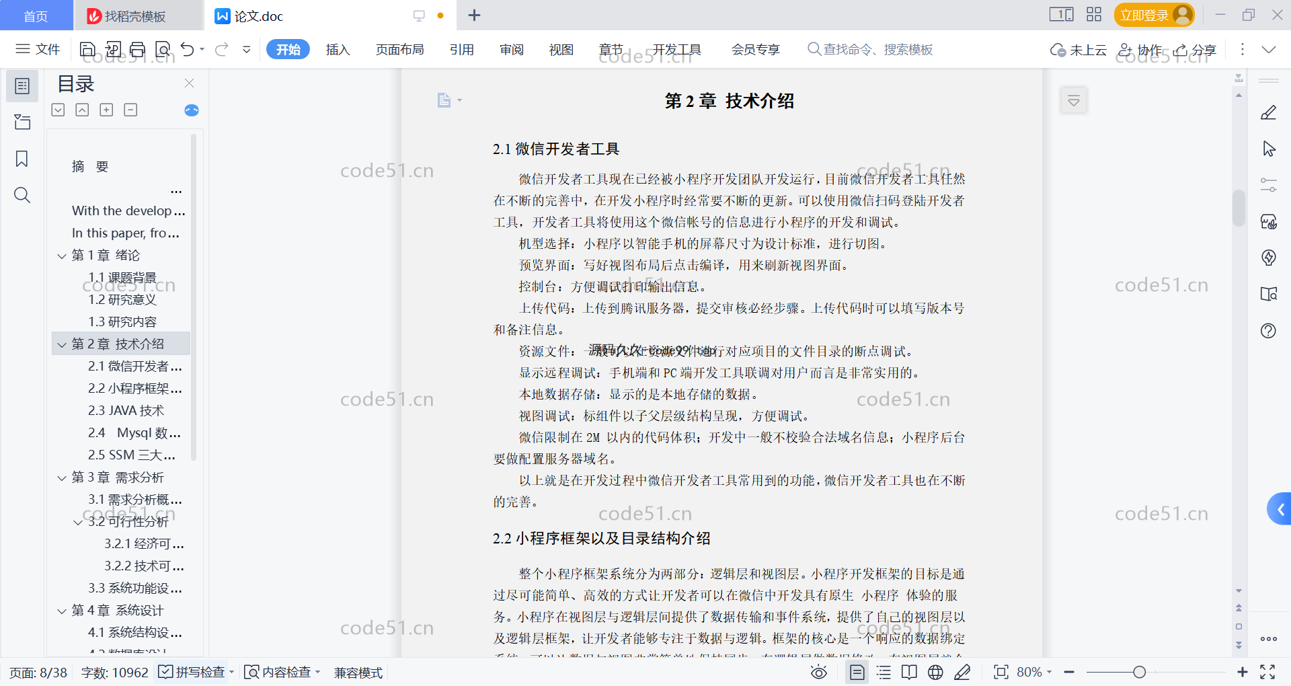Click fit page icon in status bar
This screenshot has height=686, width=1291.
click(1001, 673)
